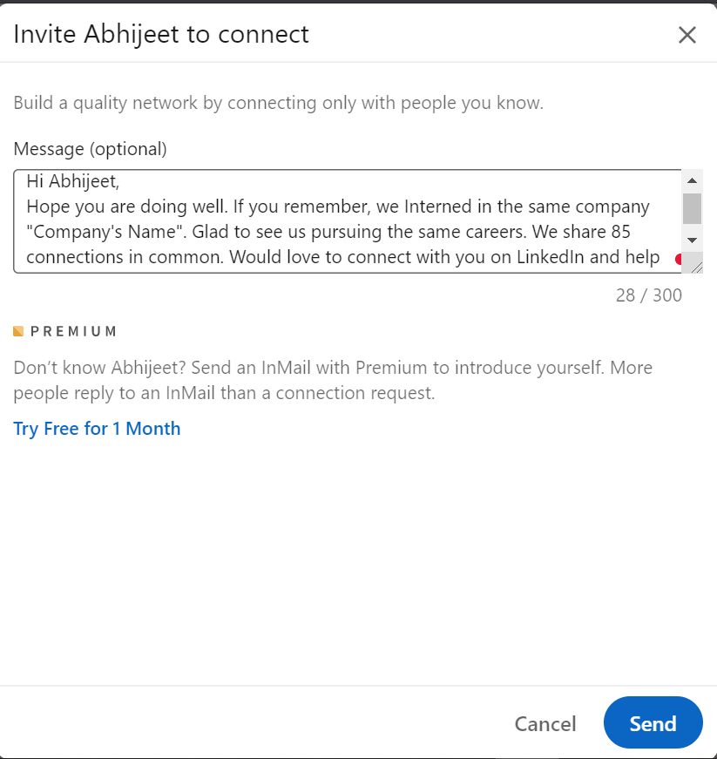Close the Invite Abhijeet to connect dialog
717x759 pixels.
(687, 35)
